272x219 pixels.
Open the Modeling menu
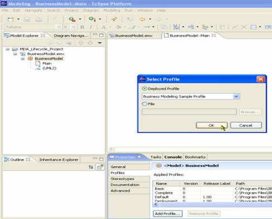click(x=112, y=11)
